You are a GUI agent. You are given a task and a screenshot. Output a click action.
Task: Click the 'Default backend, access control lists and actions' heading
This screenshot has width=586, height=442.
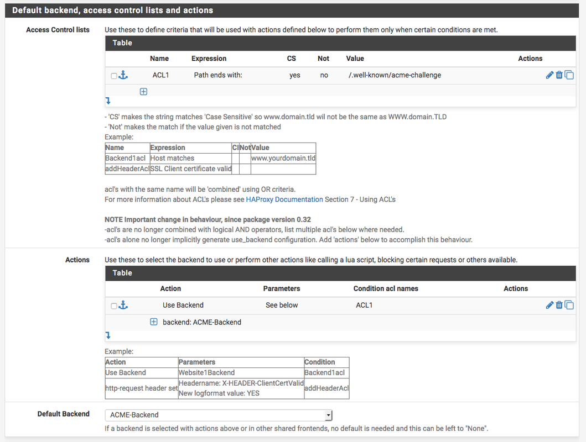point(112,10)
